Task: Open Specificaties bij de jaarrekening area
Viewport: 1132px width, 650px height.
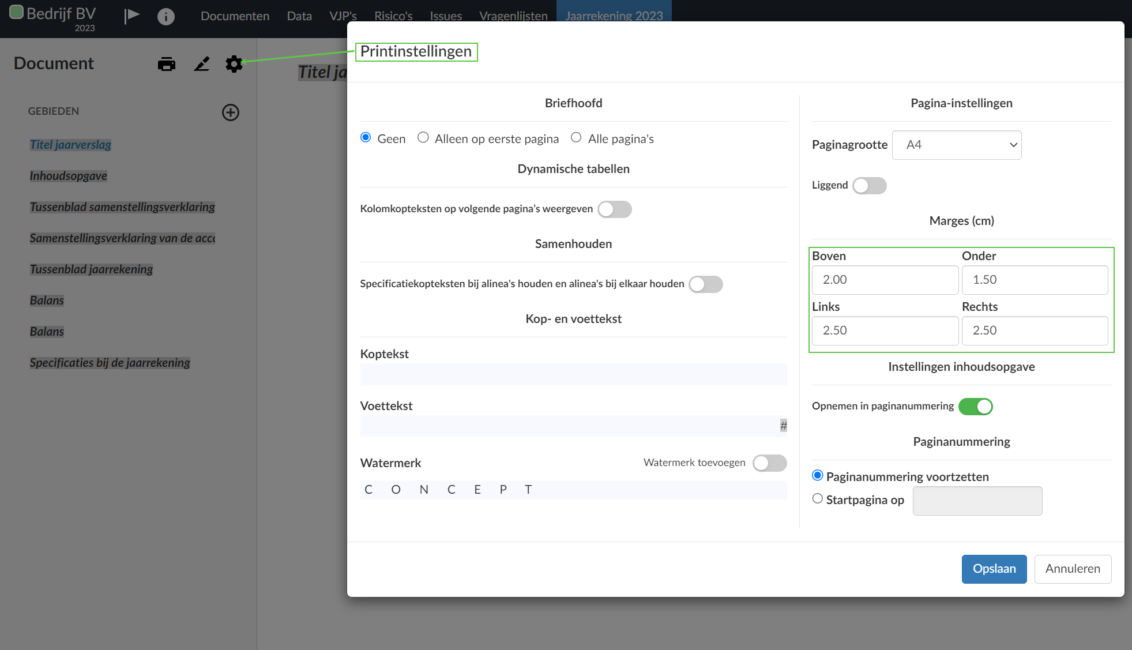Action: click(x=110, y=363)
